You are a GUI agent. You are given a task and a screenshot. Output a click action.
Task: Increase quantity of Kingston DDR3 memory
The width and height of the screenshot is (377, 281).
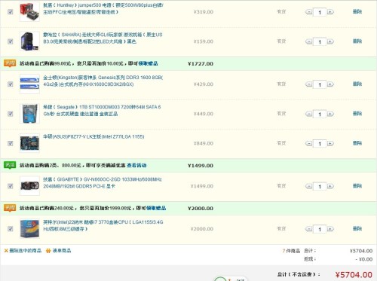[x=330, y=84]
